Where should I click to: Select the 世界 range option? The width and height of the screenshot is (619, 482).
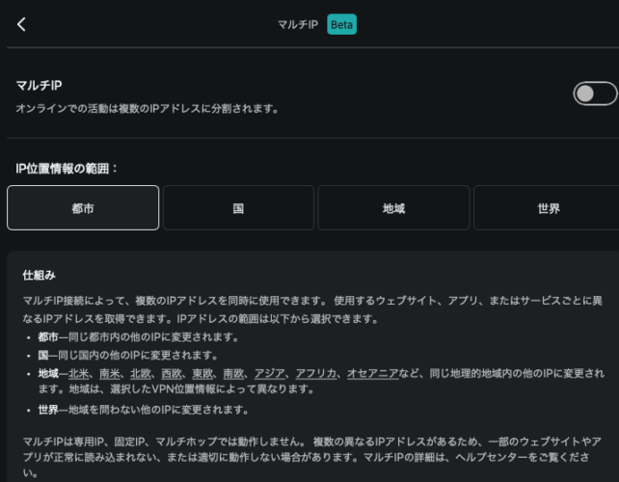pyautogui.click(x=549, y=207)
